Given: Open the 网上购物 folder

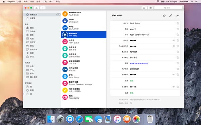Looking at the screenshot, I should point(32,77).
